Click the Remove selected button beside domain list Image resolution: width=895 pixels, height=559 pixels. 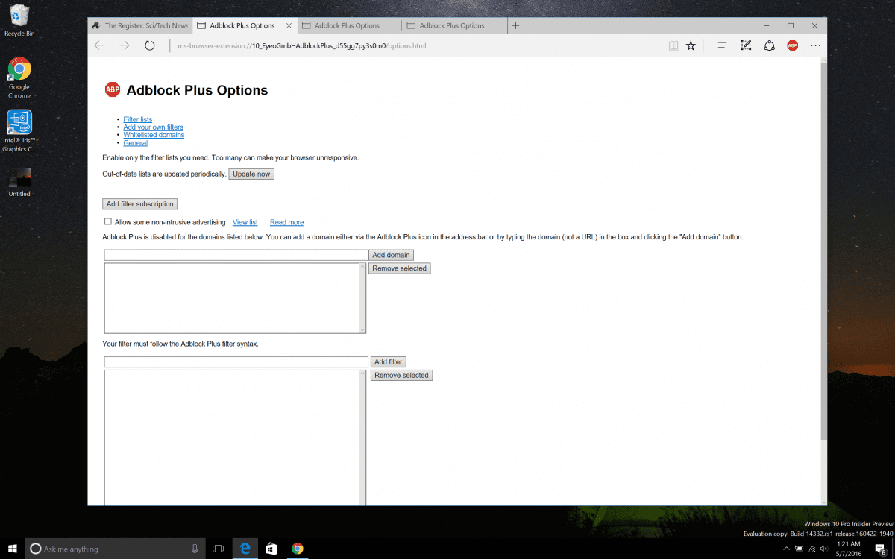[399, 268]
